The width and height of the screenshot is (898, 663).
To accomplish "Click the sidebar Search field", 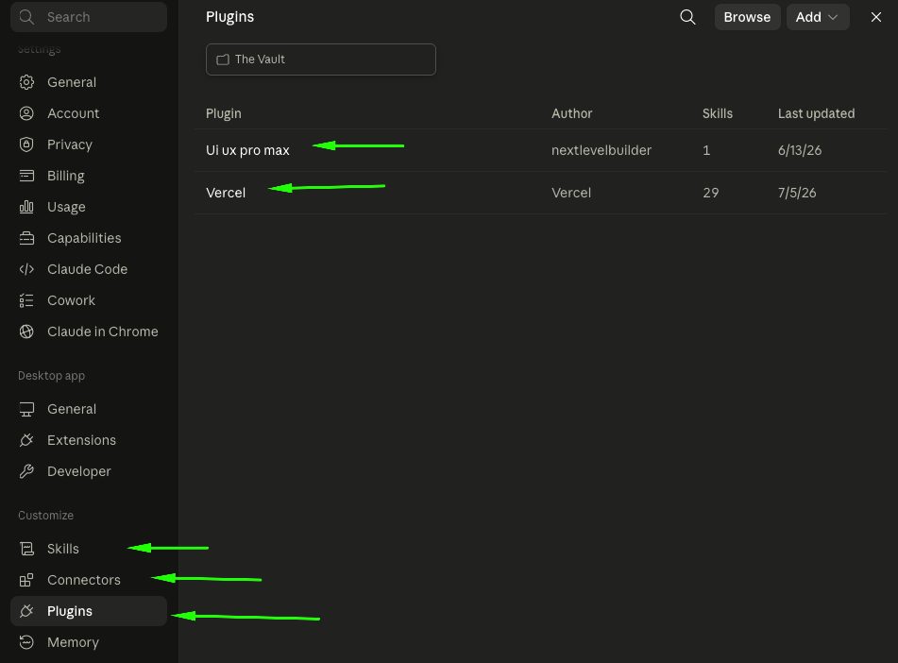I will click(x=89, y=17).
